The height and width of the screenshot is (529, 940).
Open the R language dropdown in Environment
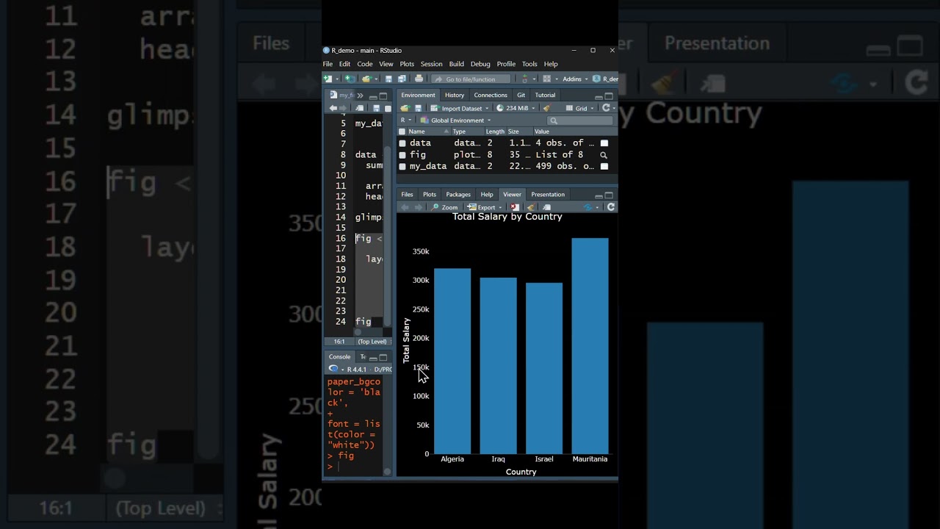coord(406,120)
